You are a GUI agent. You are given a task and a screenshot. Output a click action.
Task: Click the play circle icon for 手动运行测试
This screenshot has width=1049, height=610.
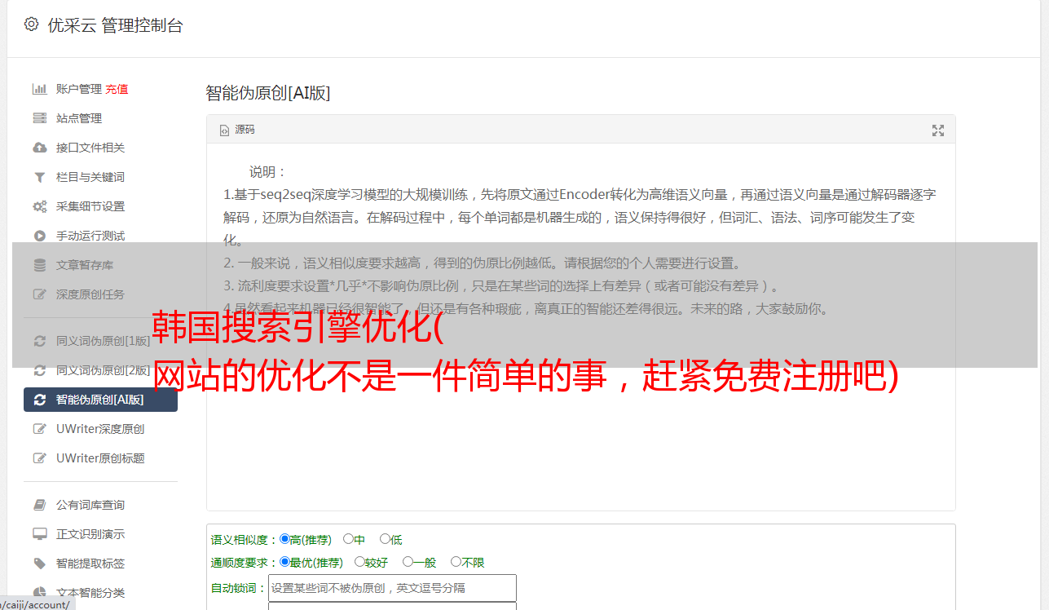point(39,236)
